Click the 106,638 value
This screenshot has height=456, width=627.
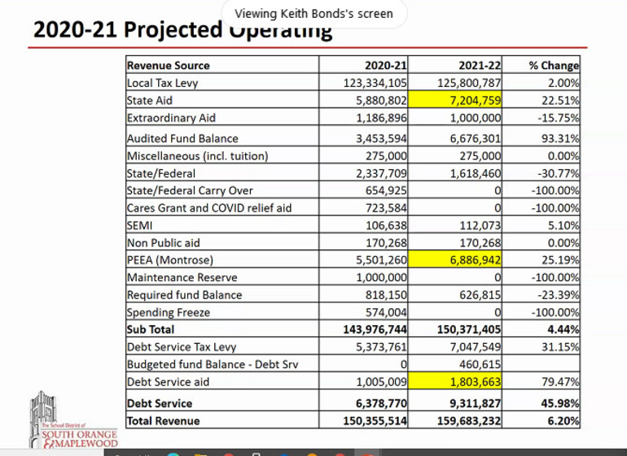coord(386,226)
